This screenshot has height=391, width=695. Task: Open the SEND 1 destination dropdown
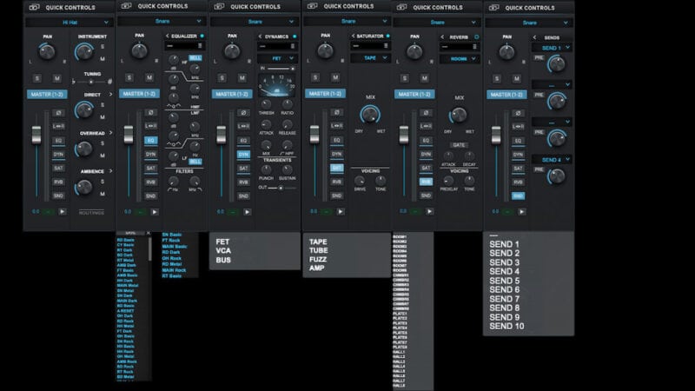[552, 48]
